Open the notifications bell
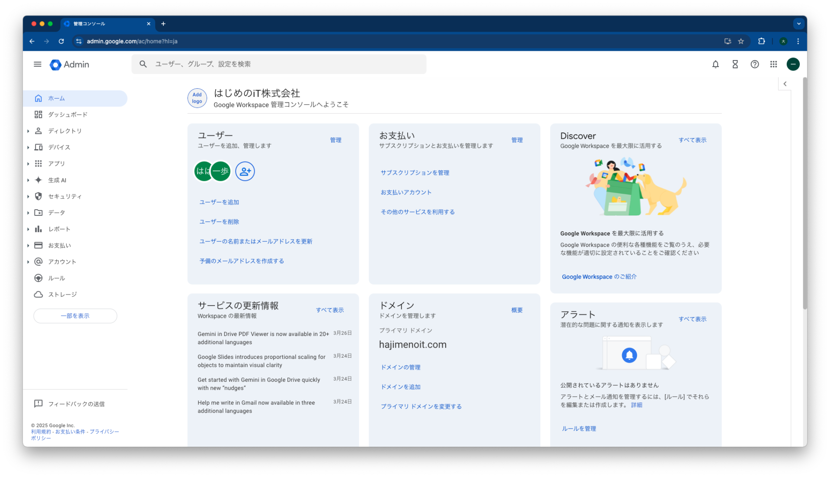Screen dimensions: 830x477 [715, 64]
